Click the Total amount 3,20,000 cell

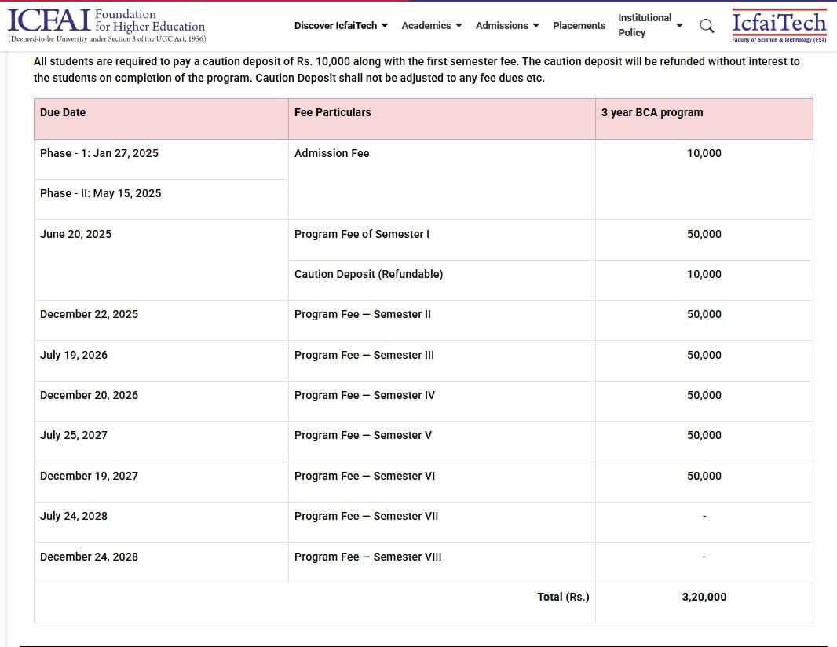(x=704, y=597)
